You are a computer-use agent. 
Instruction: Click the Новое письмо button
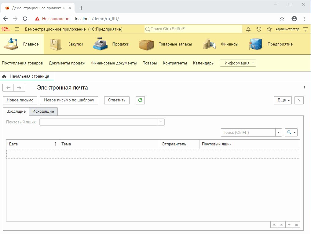click(20, 100)
